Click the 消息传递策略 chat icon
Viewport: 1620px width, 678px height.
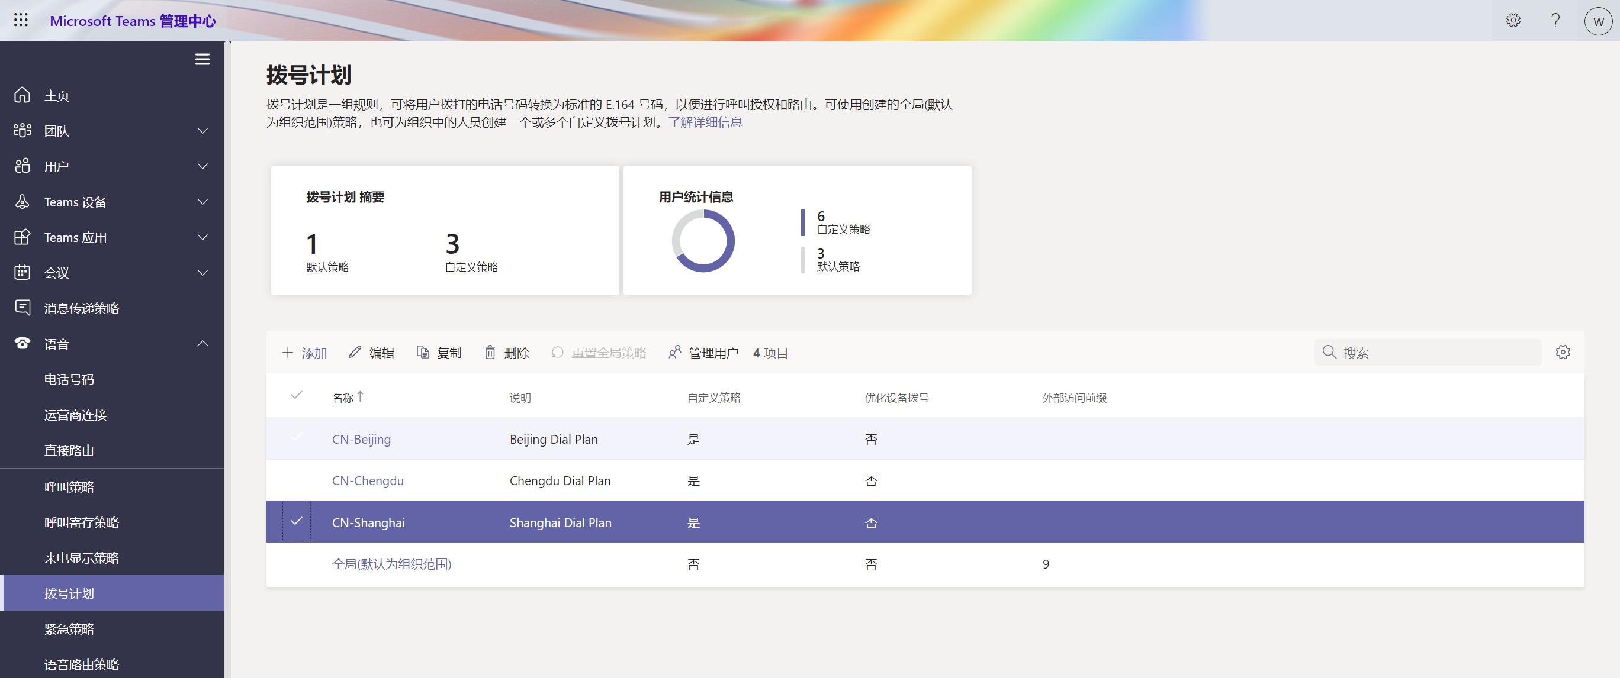[22, 308]
